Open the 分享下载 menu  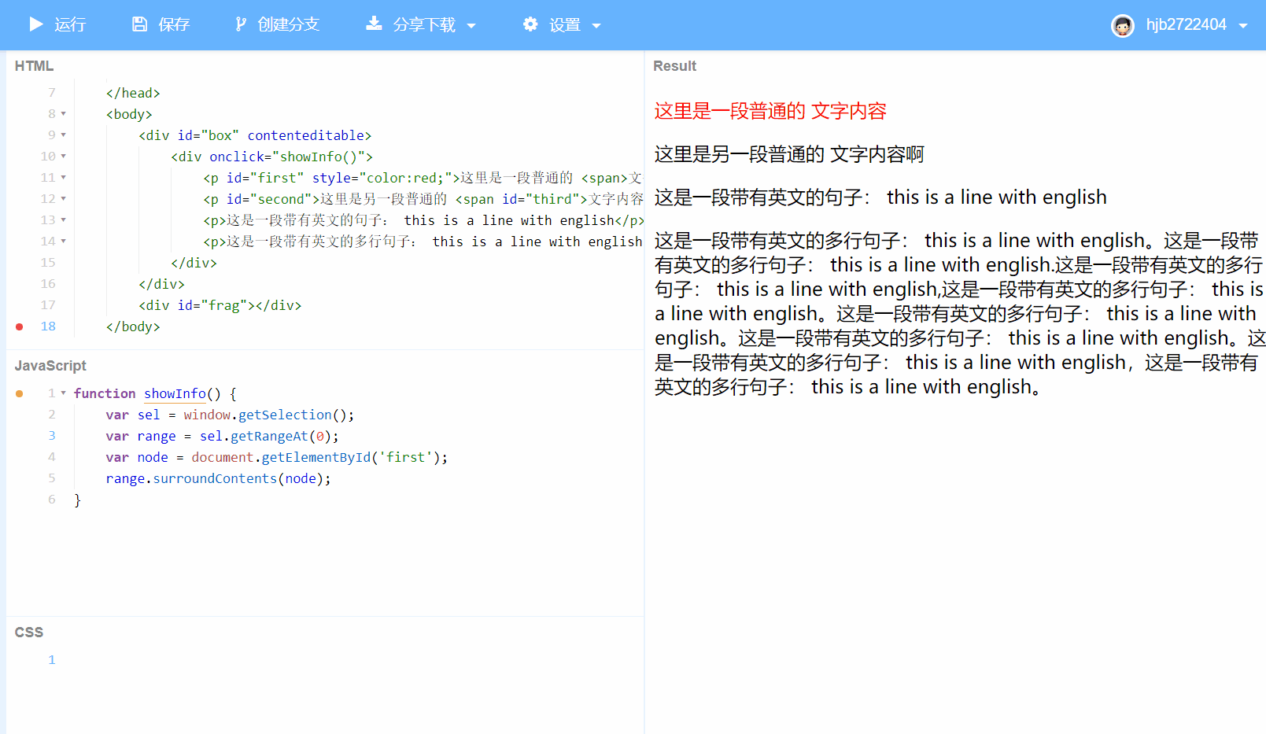(424, 25)
